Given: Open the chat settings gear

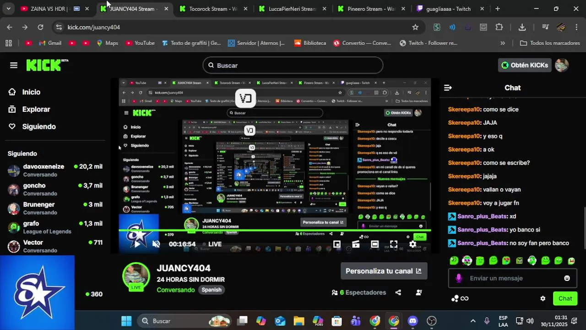Looking at the screenshot, I should [543, 298].
